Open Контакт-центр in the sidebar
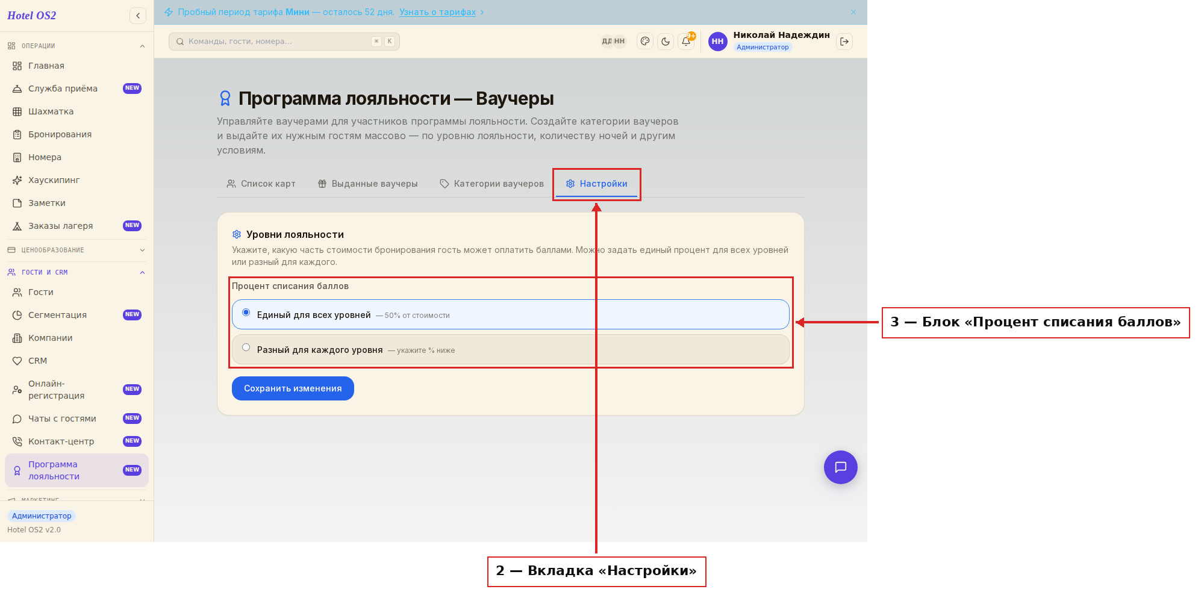The image size is (1204, 601). click(76, 441)
